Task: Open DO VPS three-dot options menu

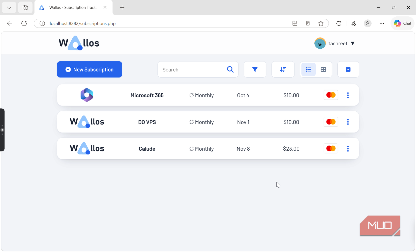Action: click(x=348, y=122)
